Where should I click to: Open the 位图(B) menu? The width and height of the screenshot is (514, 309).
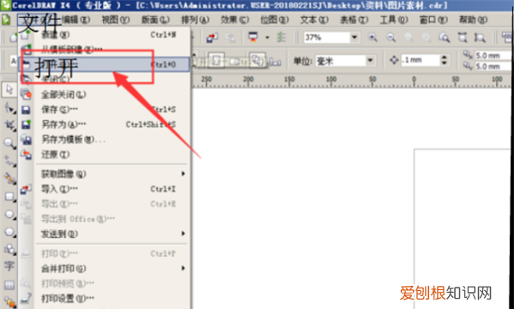point(274,20)
